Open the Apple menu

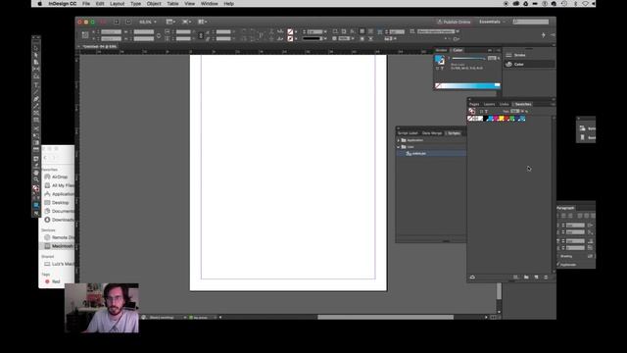(x=39, y=4)
